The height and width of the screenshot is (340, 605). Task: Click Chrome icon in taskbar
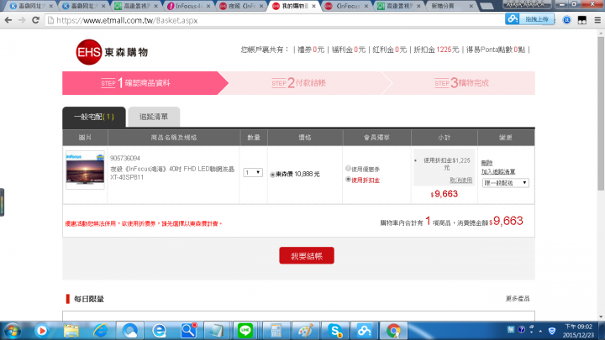pyautogui.click(x=393, y=331)
